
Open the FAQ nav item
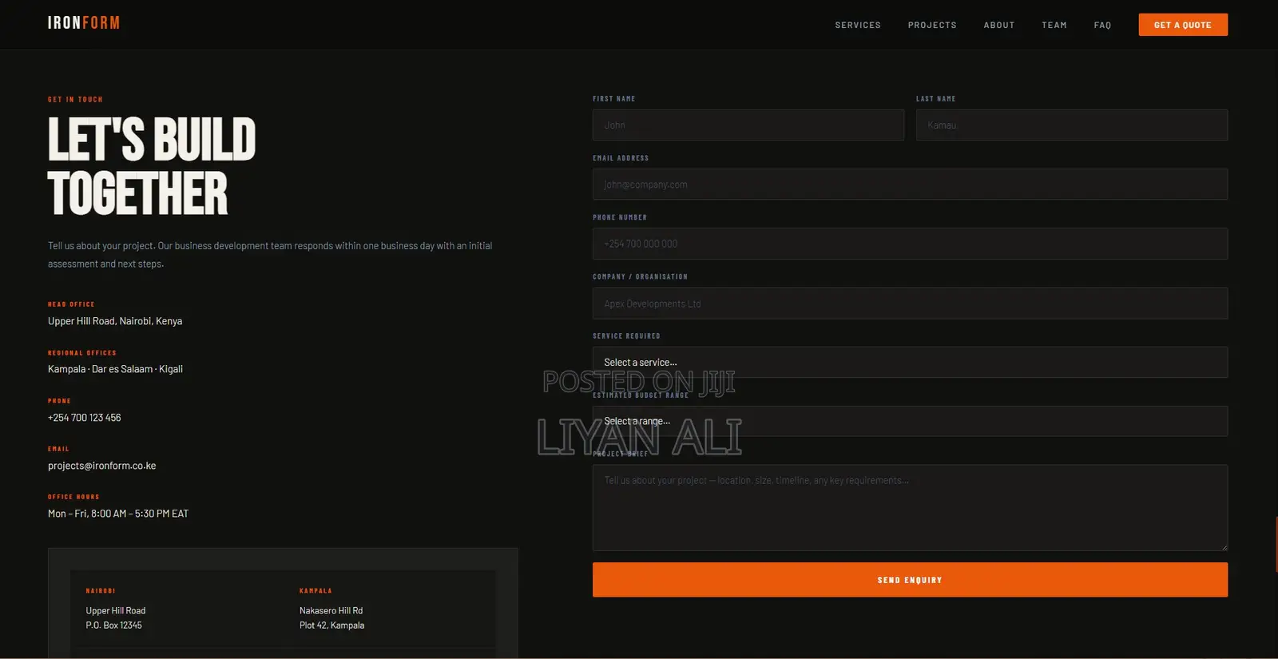click(x=1102, y=26)
